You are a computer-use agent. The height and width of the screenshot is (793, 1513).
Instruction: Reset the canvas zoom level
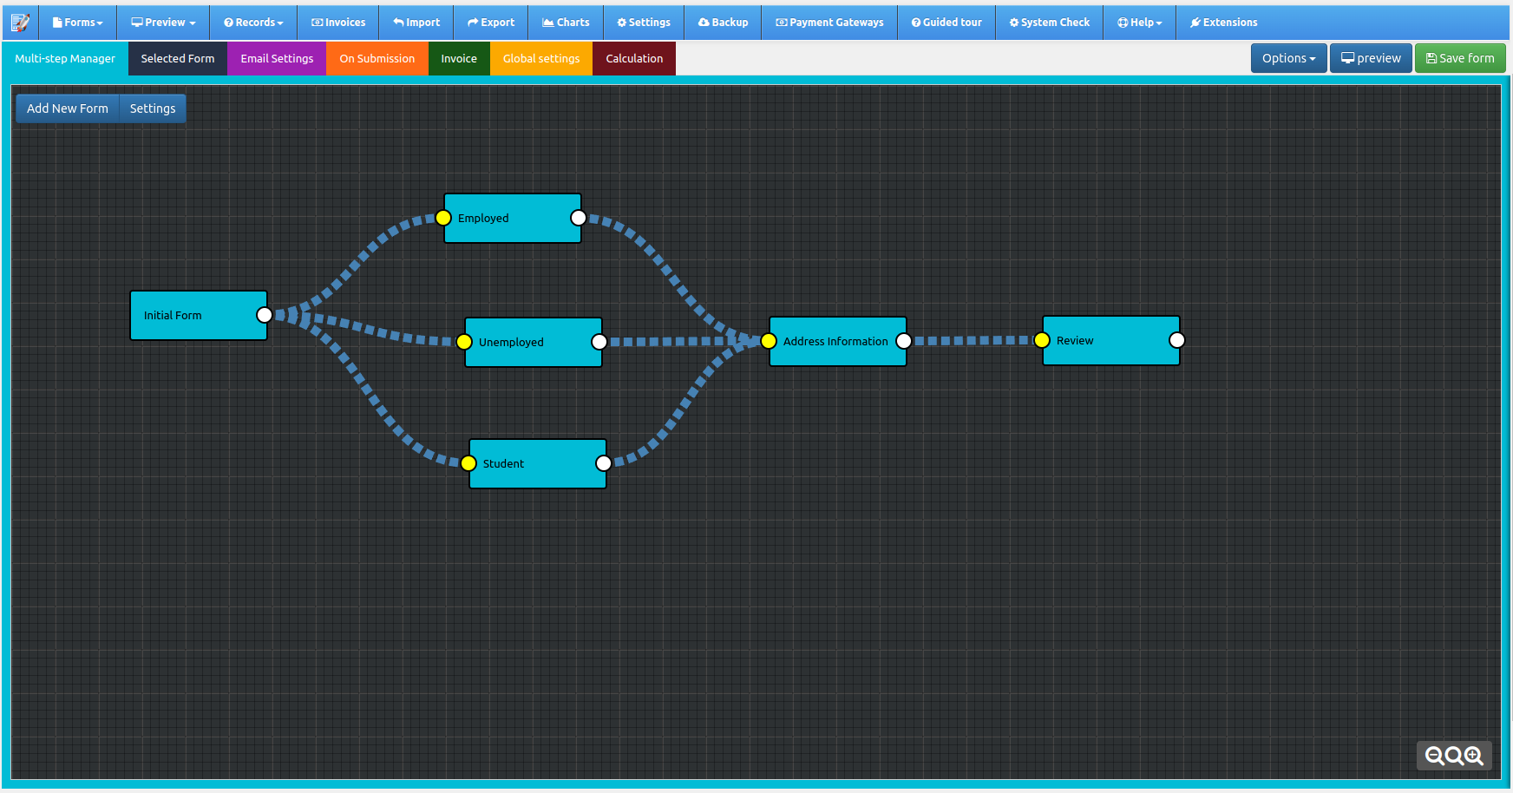[1454, 756]
